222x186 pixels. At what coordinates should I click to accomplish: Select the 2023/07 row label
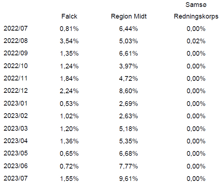[x=16, y=178]
